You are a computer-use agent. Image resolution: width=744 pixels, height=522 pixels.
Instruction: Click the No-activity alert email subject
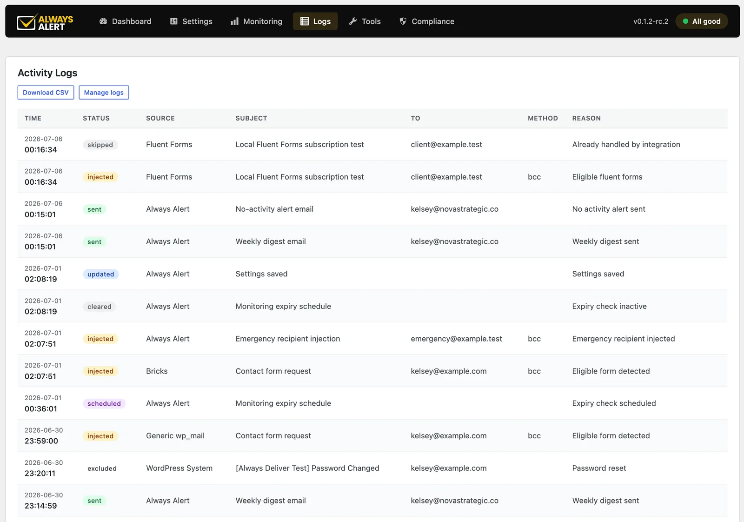(274, 209)
